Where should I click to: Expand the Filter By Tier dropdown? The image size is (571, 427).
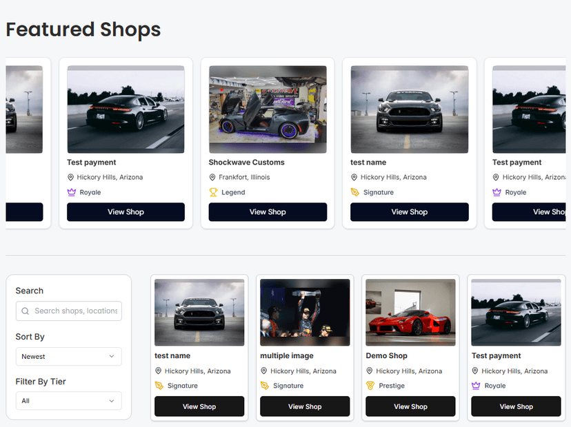pos(68,401)
